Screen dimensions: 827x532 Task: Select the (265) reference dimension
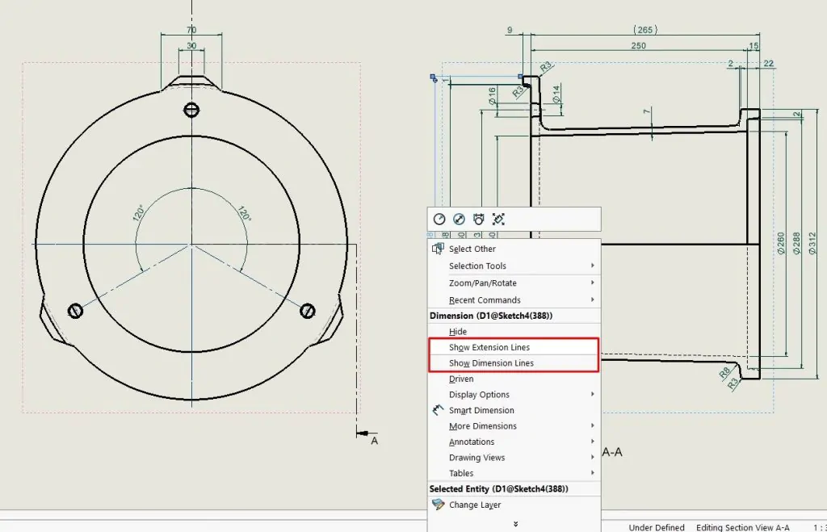coord(645,30)
